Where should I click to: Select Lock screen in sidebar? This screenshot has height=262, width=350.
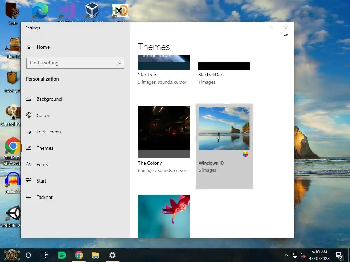click(43, 132)
